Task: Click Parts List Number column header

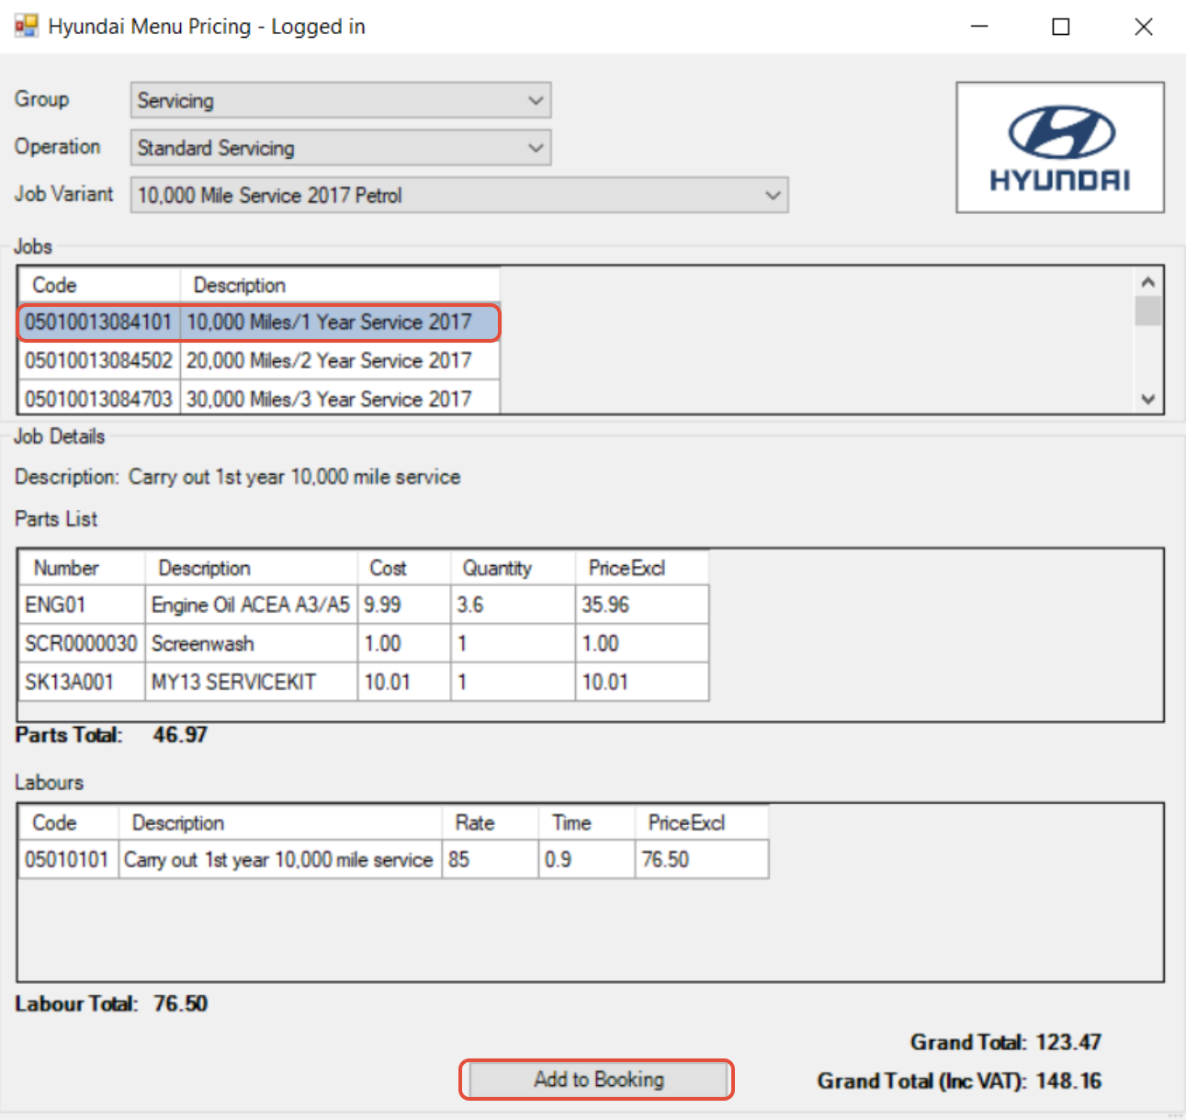Action: [x=82, y=569]
